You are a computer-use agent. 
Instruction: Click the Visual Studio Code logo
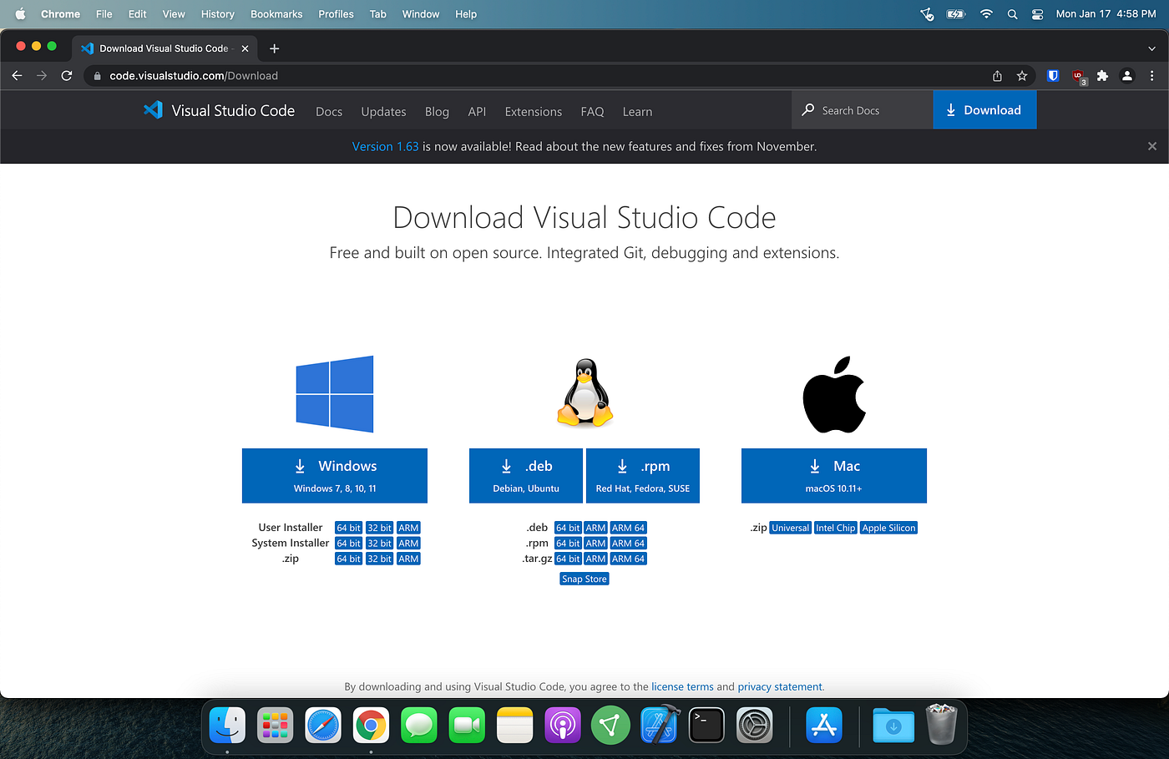click(154, 109)
